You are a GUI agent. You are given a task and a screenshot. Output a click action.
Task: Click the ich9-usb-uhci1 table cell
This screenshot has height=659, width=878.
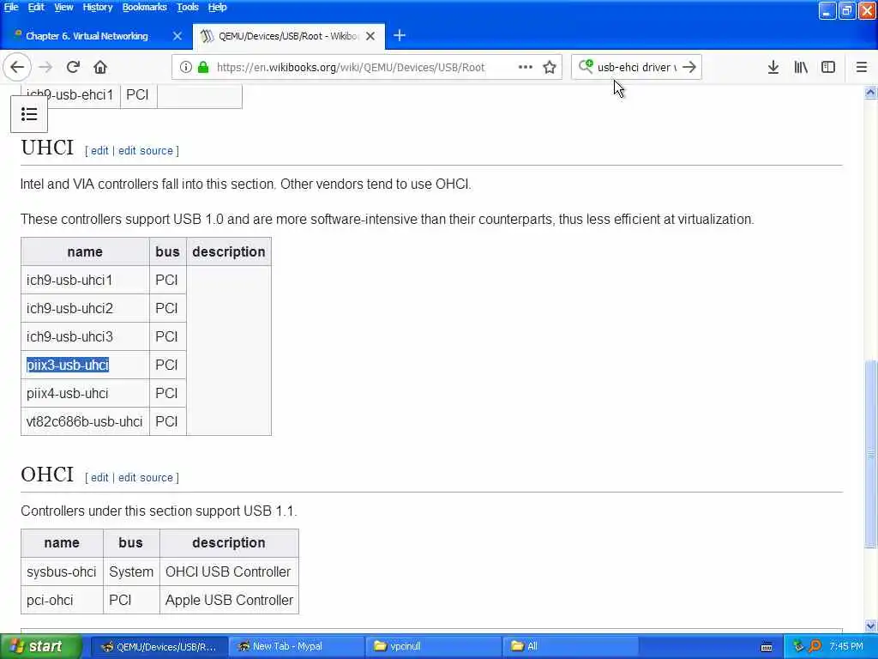click(x=85, y=280)
